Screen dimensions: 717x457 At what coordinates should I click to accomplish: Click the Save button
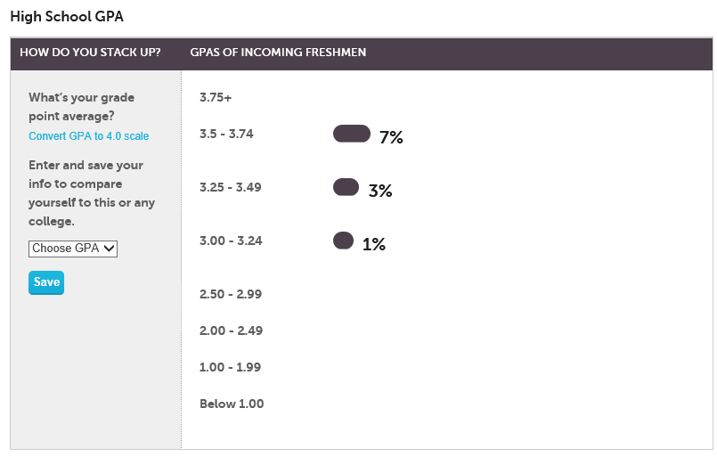point(46,282)
